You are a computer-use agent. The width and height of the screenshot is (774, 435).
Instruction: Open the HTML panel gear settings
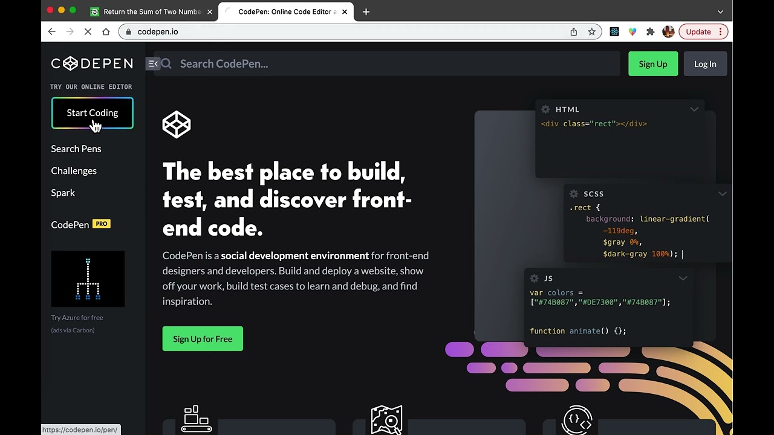click(545, 109)
